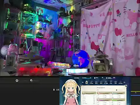Click the webcam video feed of the room
Image resolution: width=140 pixels, height=105 pixels.
(x=70, y=38)
